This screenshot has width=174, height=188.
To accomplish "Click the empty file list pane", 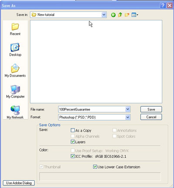I will [96, 62].
